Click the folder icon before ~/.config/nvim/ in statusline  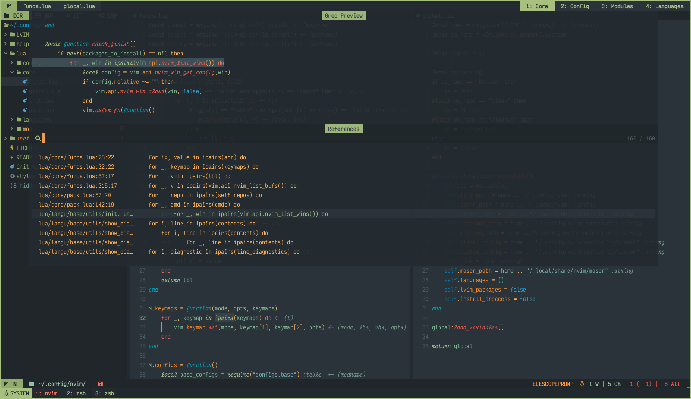[31, 384]
